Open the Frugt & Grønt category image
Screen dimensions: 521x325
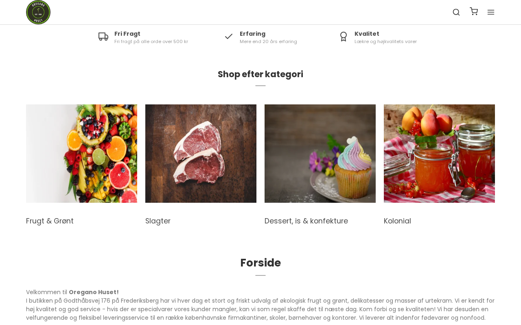click(x=81, y=154)
